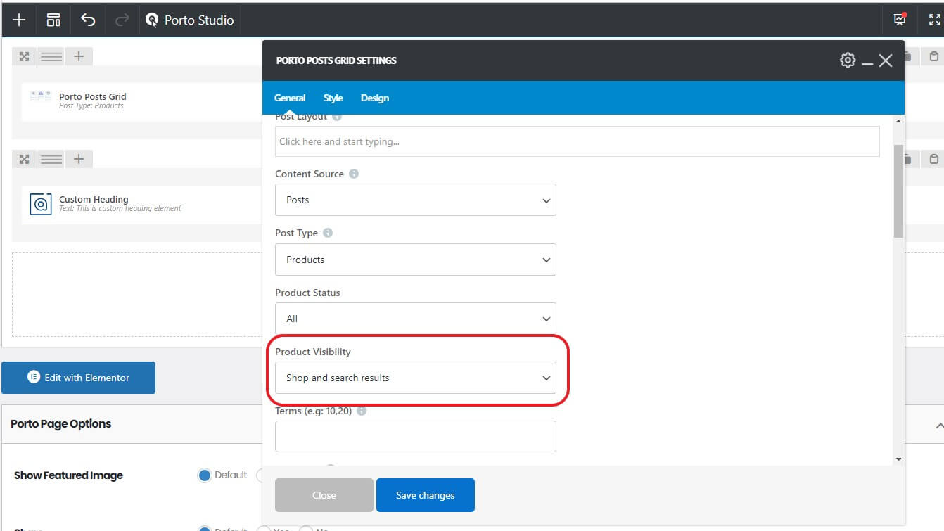Click the info icon next to Terms
Screen dimensions: 944x531
coord(362,411)
